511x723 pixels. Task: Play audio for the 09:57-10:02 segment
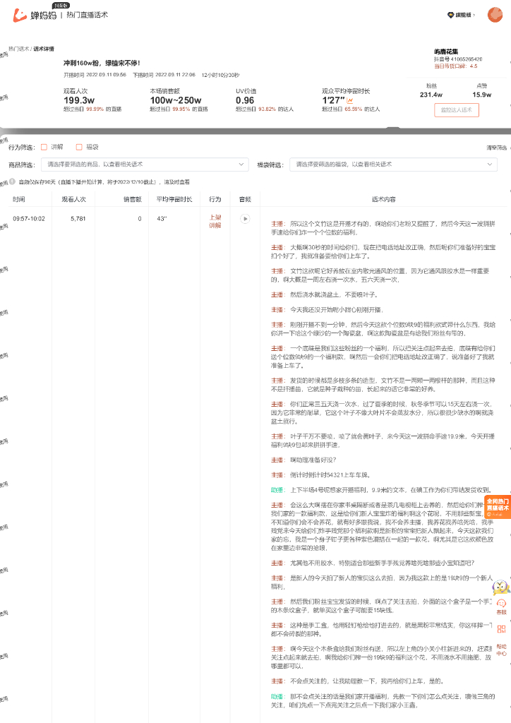(x=245, y=219)
